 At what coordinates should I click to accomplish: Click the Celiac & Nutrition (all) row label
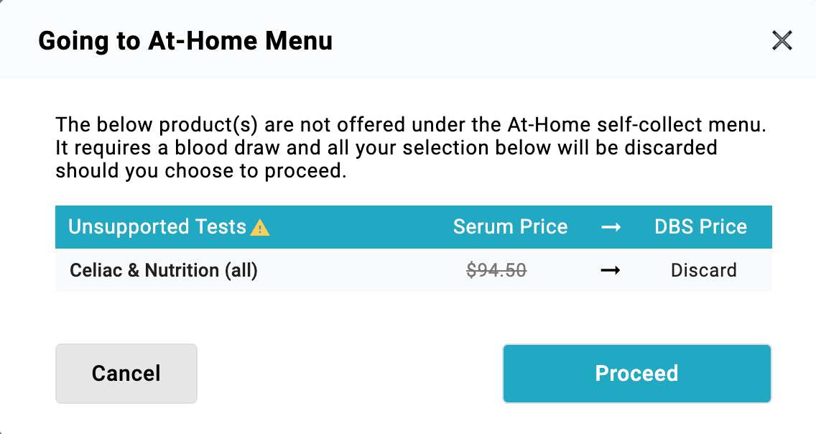pos(163,270)
